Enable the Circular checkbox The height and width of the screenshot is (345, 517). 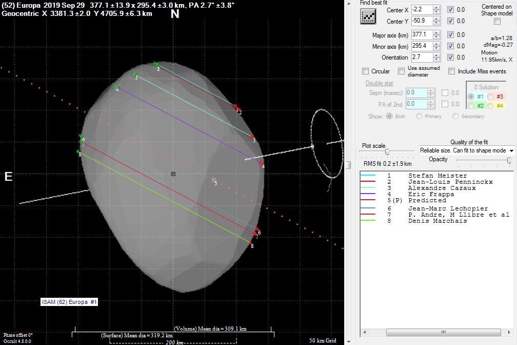[365, 71]
